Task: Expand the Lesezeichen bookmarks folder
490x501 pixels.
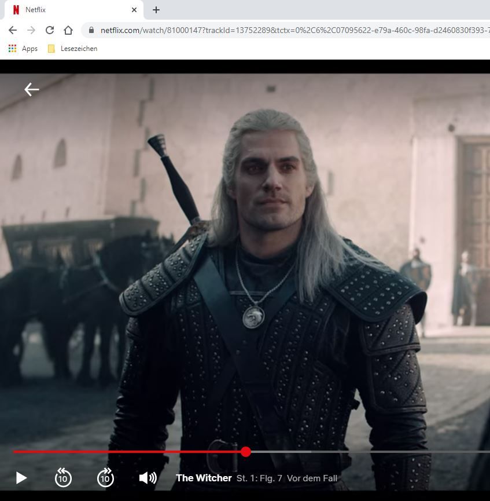Action: coord(72,49)
